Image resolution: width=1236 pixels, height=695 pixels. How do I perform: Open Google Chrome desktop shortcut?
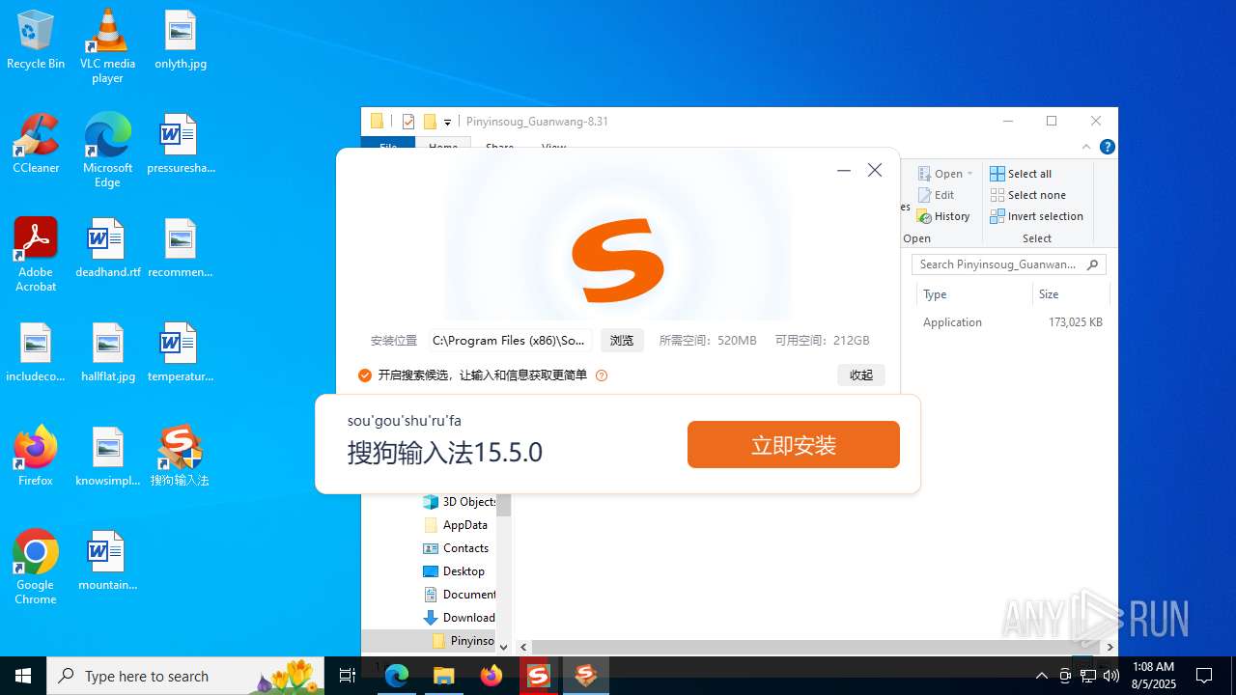click(x=36, y=568)
